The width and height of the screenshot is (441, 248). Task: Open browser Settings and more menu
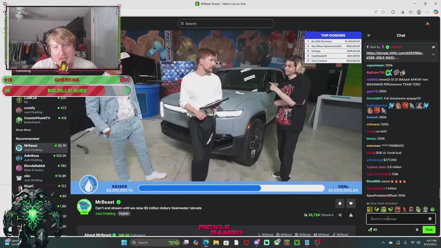click(427, 12)
